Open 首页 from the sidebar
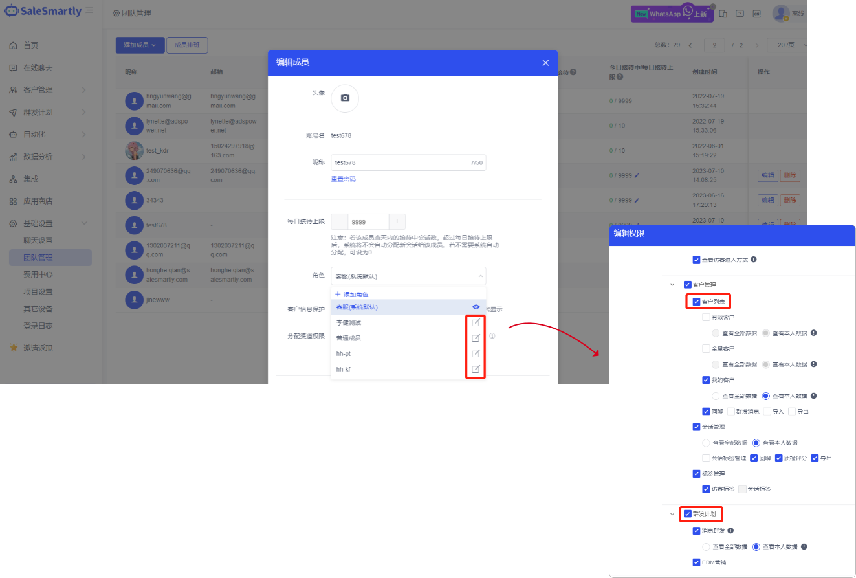The image size is (856, 578). click(x=31, y=45)
